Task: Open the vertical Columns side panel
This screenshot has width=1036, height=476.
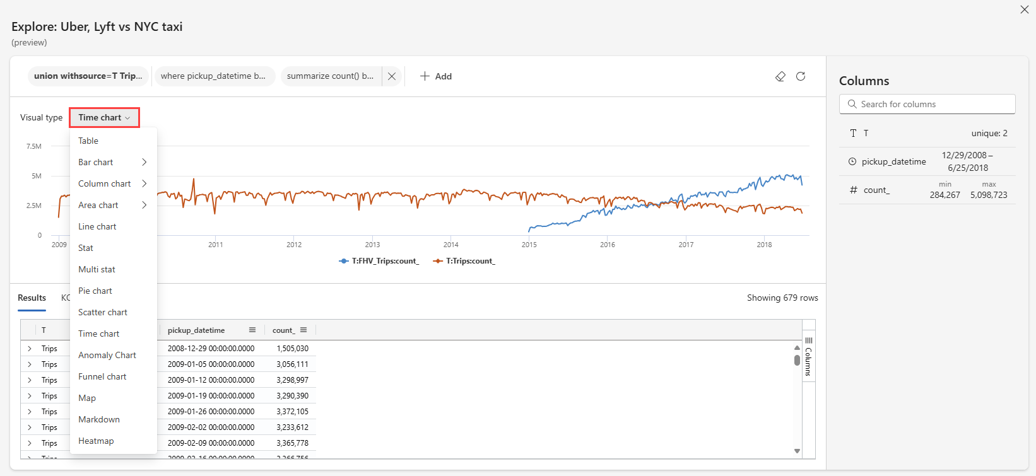Action: click(808, 356)
